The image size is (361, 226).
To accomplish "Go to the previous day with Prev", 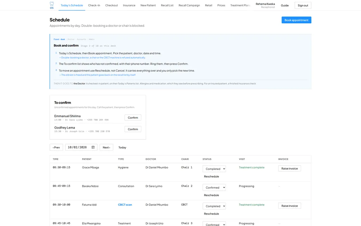I will coord(56,147).
